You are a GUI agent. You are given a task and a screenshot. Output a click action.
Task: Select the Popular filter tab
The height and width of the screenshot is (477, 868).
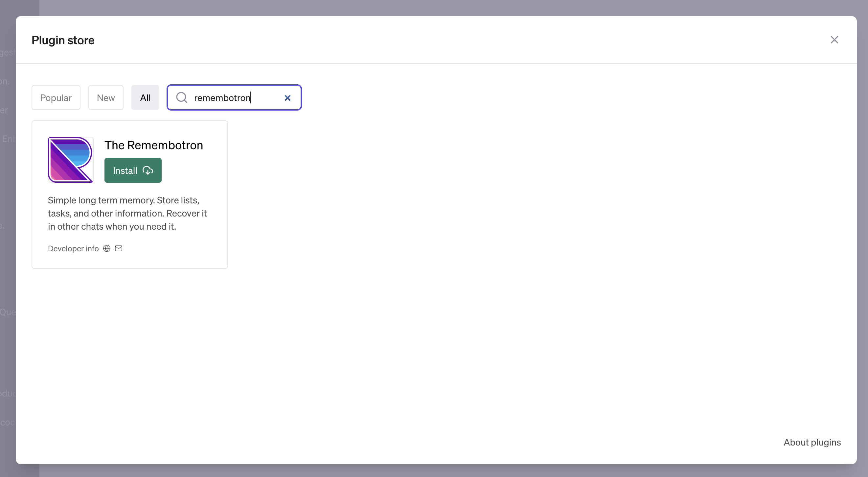[56, 97]
